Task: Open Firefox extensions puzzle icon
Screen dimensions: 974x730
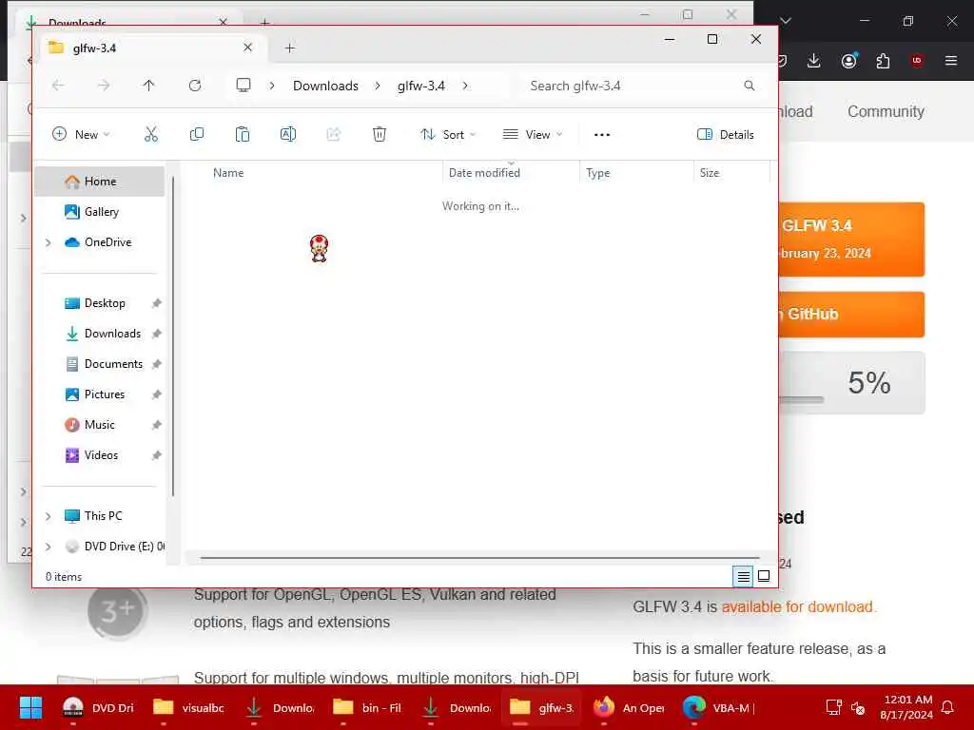Action: click(883, 60)
